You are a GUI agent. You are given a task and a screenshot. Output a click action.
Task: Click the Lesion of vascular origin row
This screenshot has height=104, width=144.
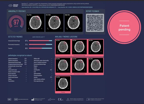pyautogui.click(x=17, y=72)
